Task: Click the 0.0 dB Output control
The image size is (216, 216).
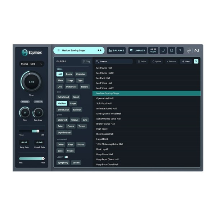Action: (x=153, y=50)
